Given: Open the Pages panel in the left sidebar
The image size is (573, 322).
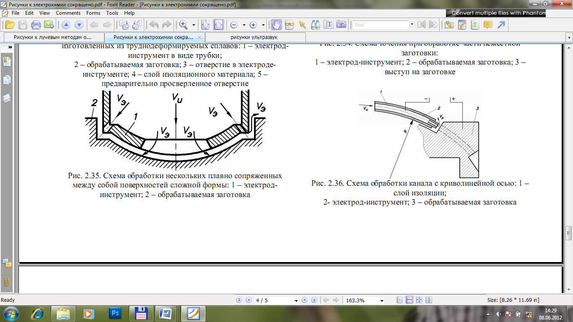Looking at the screenshot, I should [7, 79].
